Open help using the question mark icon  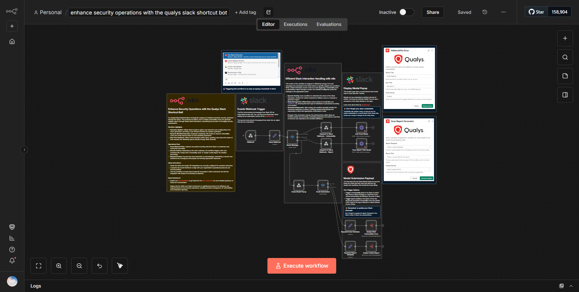pos(12,250)
